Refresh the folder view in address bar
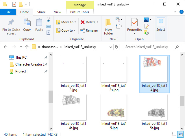 pyautogui.click(x=116, y=47)
